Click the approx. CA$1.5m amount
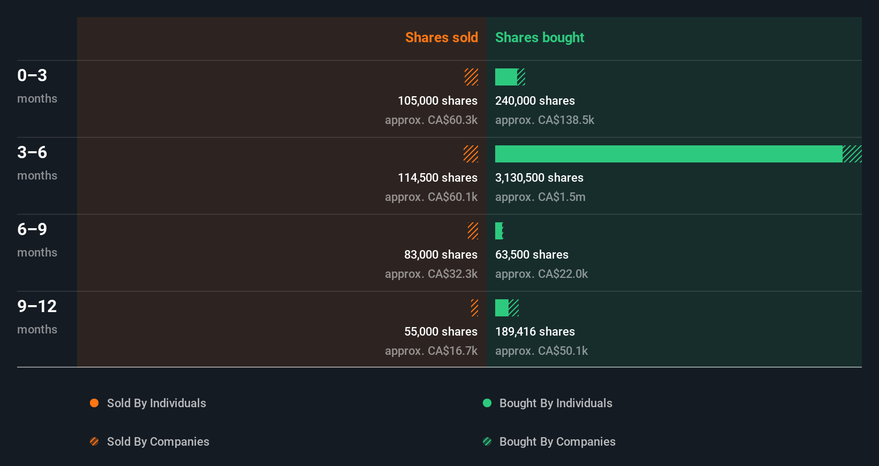 pos(540,197)
